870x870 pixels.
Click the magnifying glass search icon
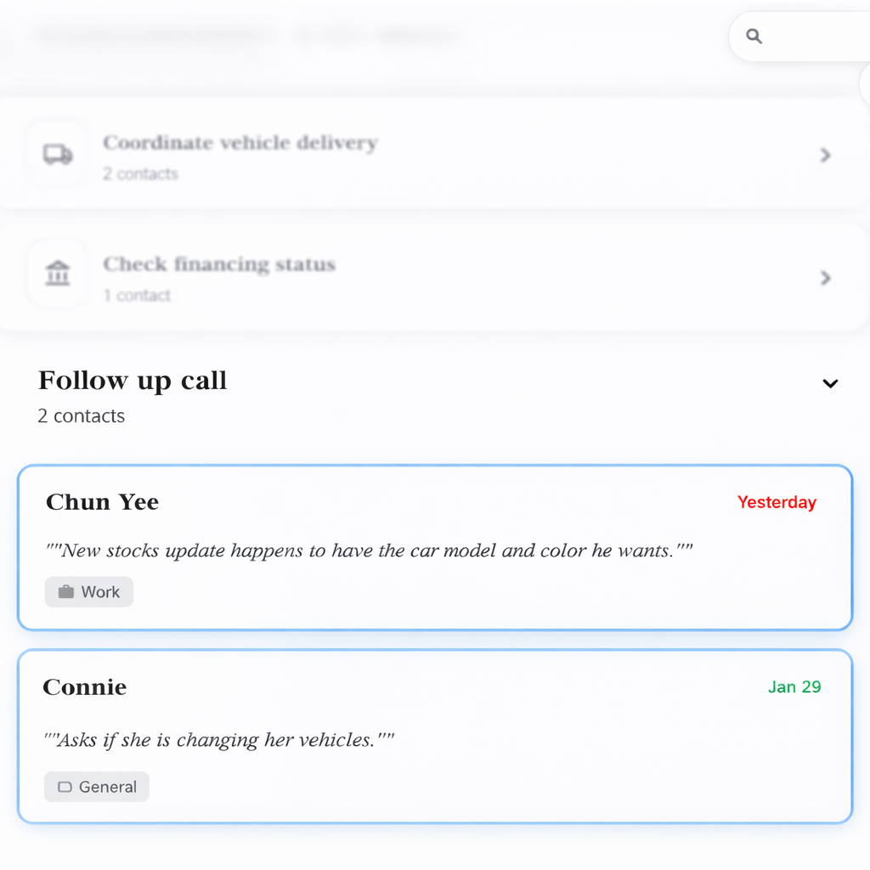754,37
